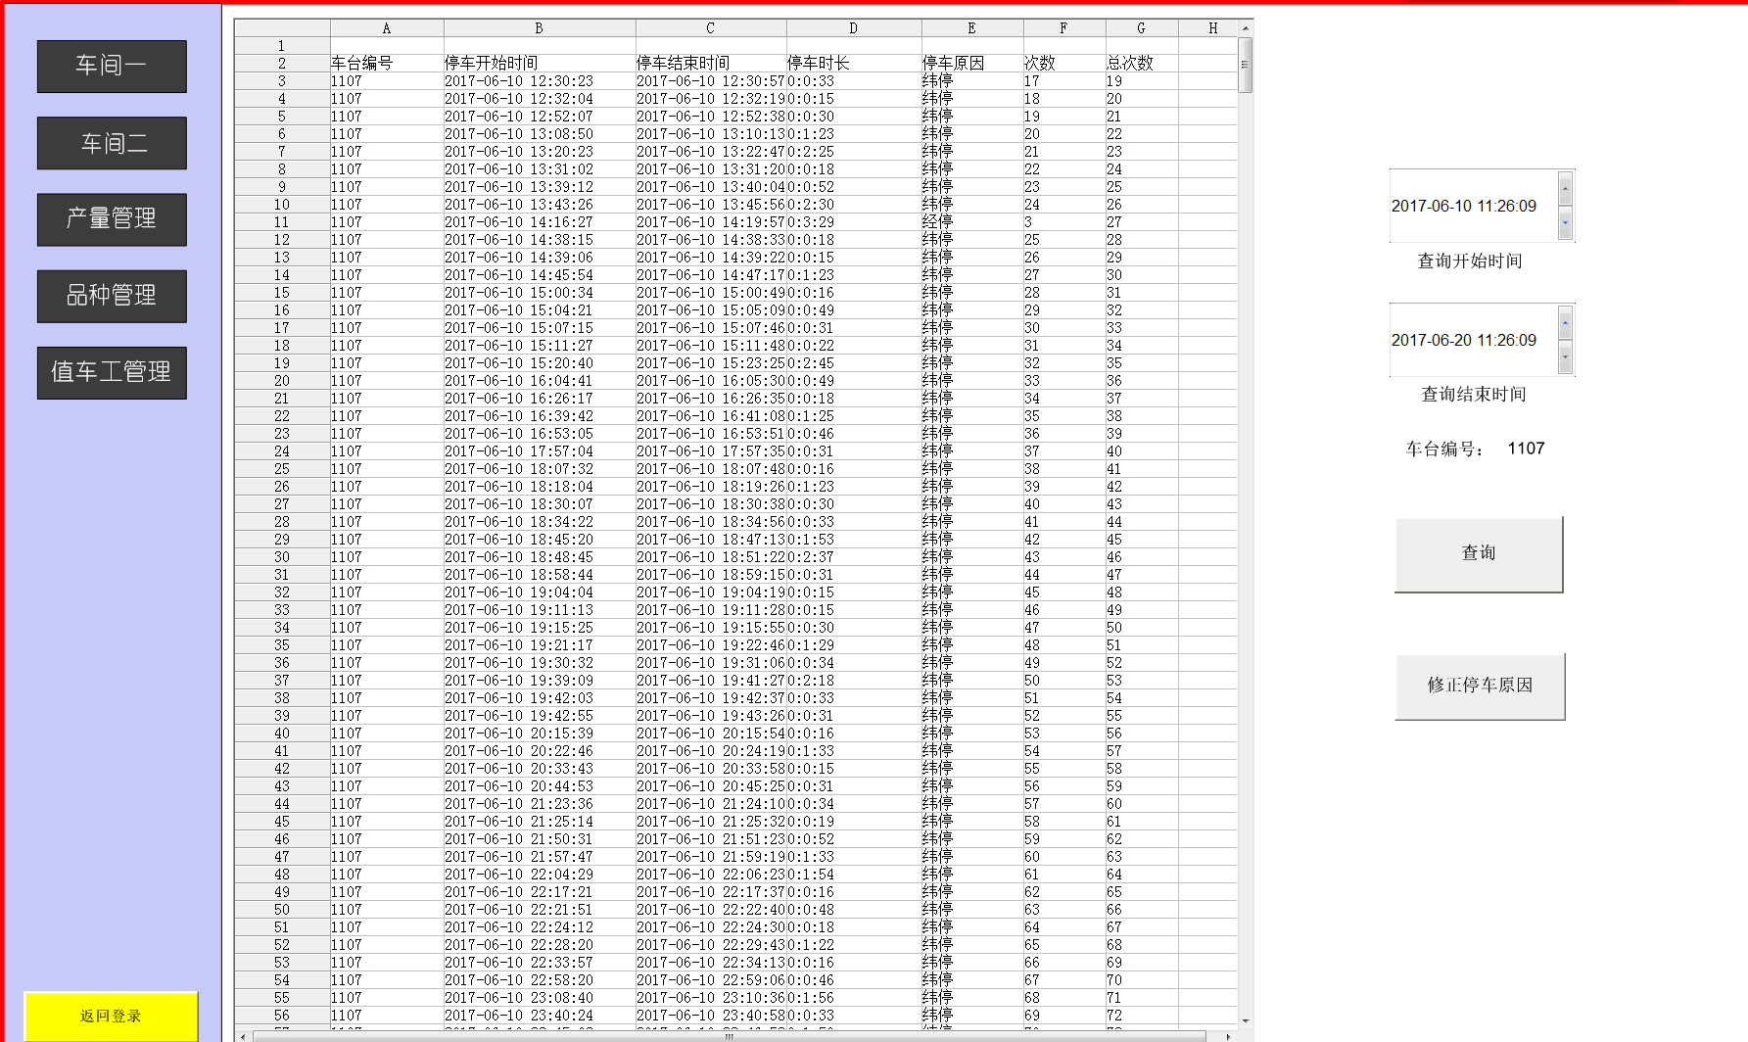
Task: Click up arrow on query end time
Action: (1565, 322)
